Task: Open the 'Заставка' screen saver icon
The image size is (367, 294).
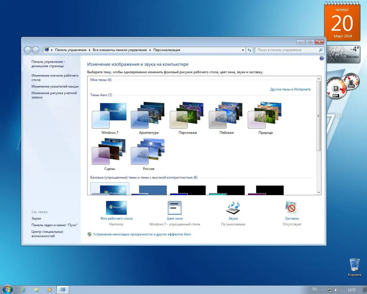Action: click(292, 208)
